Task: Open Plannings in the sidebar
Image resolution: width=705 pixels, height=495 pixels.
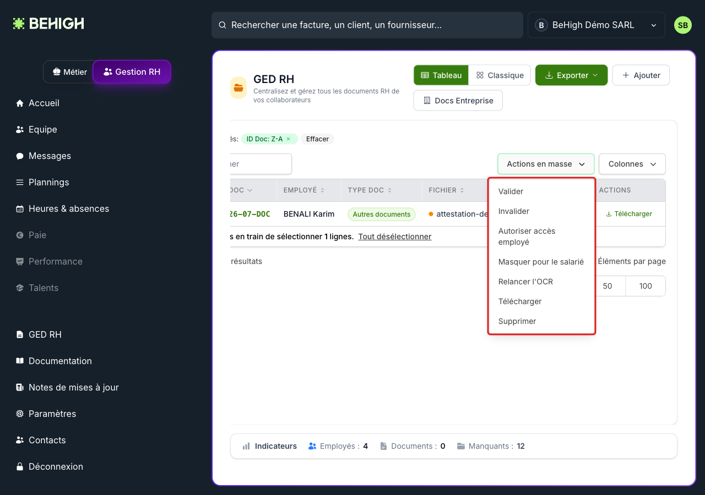Action: (42, 182)
